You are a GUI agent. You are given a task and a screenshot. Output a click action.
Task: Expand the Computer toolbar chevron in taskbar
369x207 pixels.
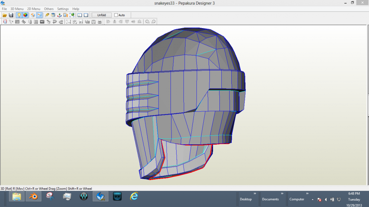(x=307, y=193)
